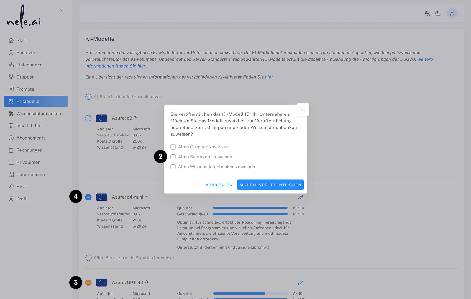Click the EU flag beside Azure: GPT-4.1
The image size is (471, 299).
102,283
